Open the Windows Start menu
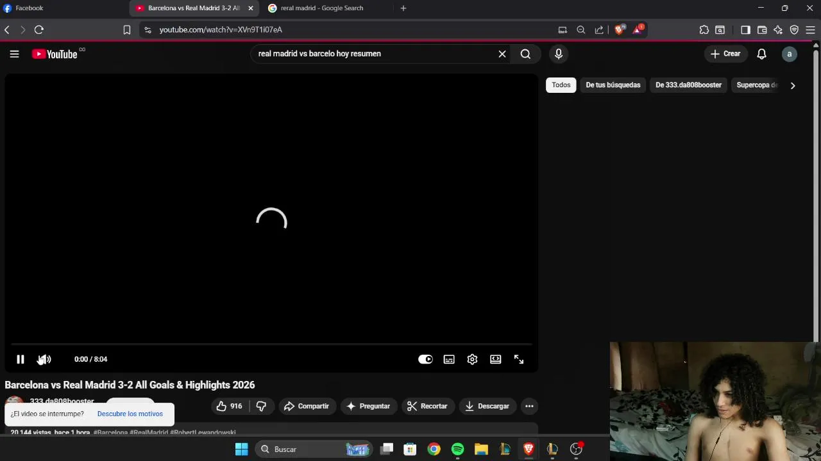Viewport: 821px width, 461px height. click(241, 449)
